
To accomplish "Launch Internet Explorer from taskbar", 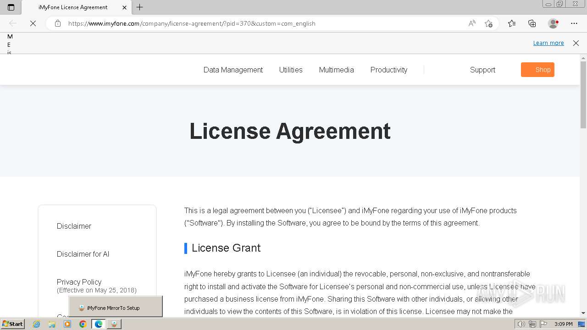I will pyautogui.click(x=36, y=324).
